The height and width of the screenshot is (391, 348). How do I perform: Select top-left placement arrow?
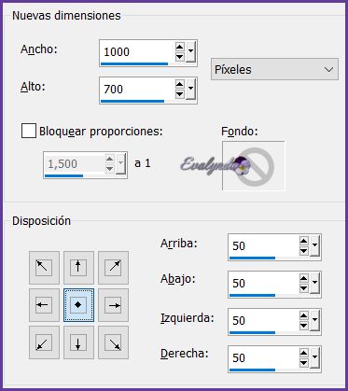pyautogui.click(x=44, y=268)
